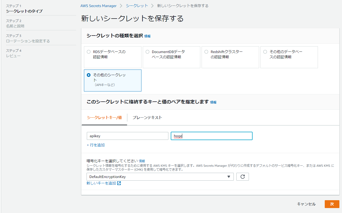Viewport: 342px width, 213px height.
Task: Click 情報 link next to シークレットの種類を選択
Action: [147, 36]
